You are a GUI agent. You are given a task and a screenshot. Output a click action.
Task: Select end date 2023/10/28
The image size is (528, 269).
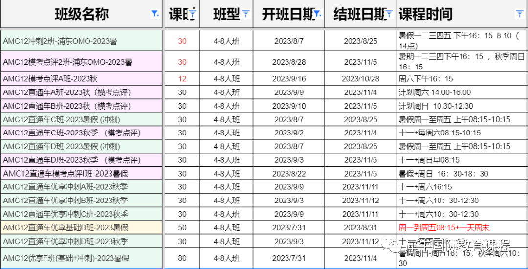pos(361,79)
